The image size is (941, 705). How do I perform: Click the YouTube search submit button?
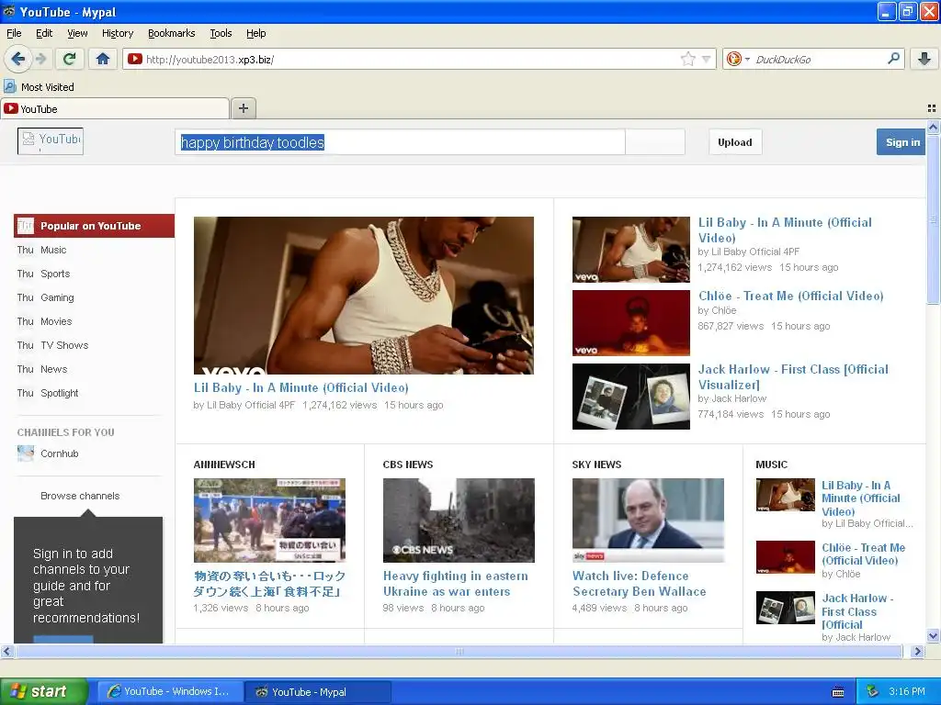(x=655, y=142)
